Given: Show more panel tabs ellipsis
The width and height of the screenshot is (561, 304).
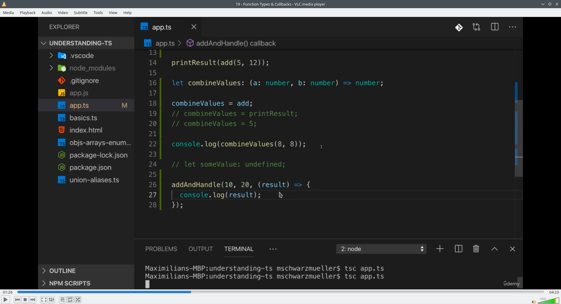Looking at the screenshot, I should pos(273,249).
